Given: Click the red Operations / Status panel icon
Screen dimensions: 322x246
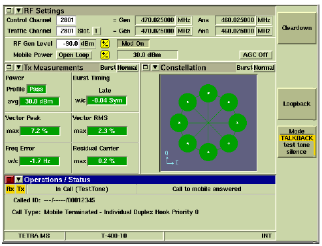Looking at the screenshot, I should [x=9, y=179].
